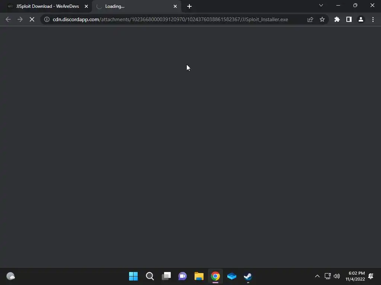381x285 pixels.
Task: Open notification center bell icon
Action: (371, 276)
